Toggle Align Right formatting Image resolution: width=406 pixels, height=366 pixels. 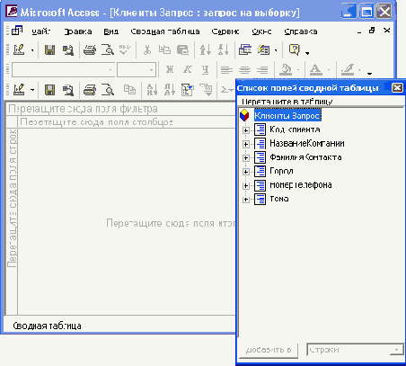pos(262,70)
